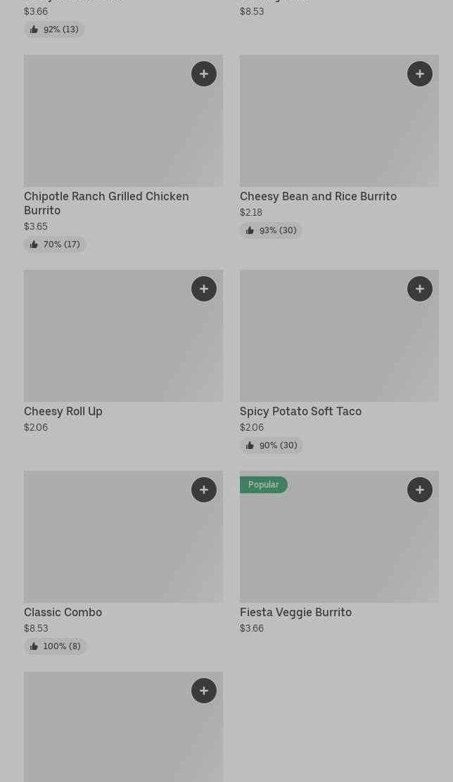Open Chipotle Ranch Grilled Chicken Burrito details
Viewport: 453px width, 782px height.
[106, 203]
